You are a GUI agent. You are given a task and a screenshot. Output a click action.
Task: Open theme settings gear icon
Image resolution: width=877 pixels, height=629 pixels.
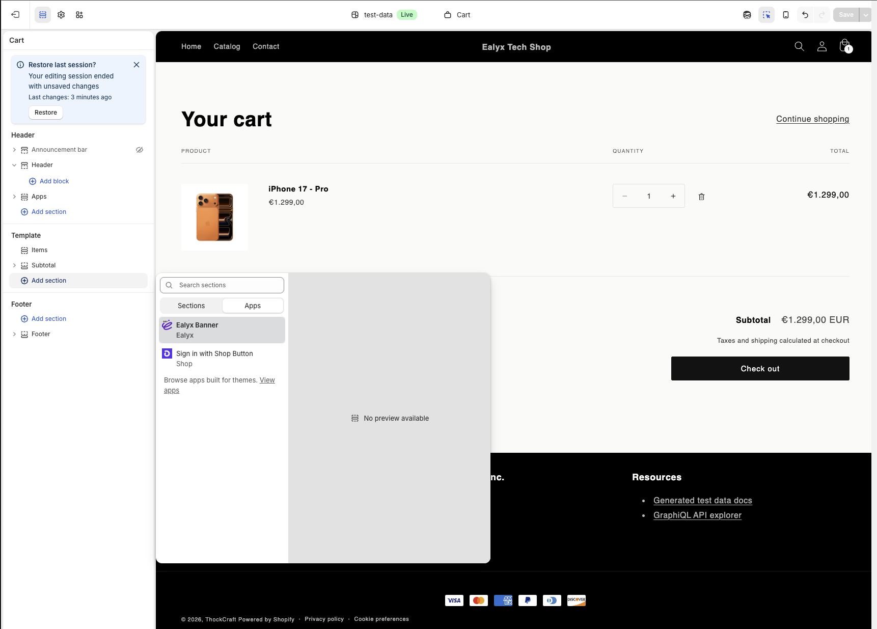point(61,15)
